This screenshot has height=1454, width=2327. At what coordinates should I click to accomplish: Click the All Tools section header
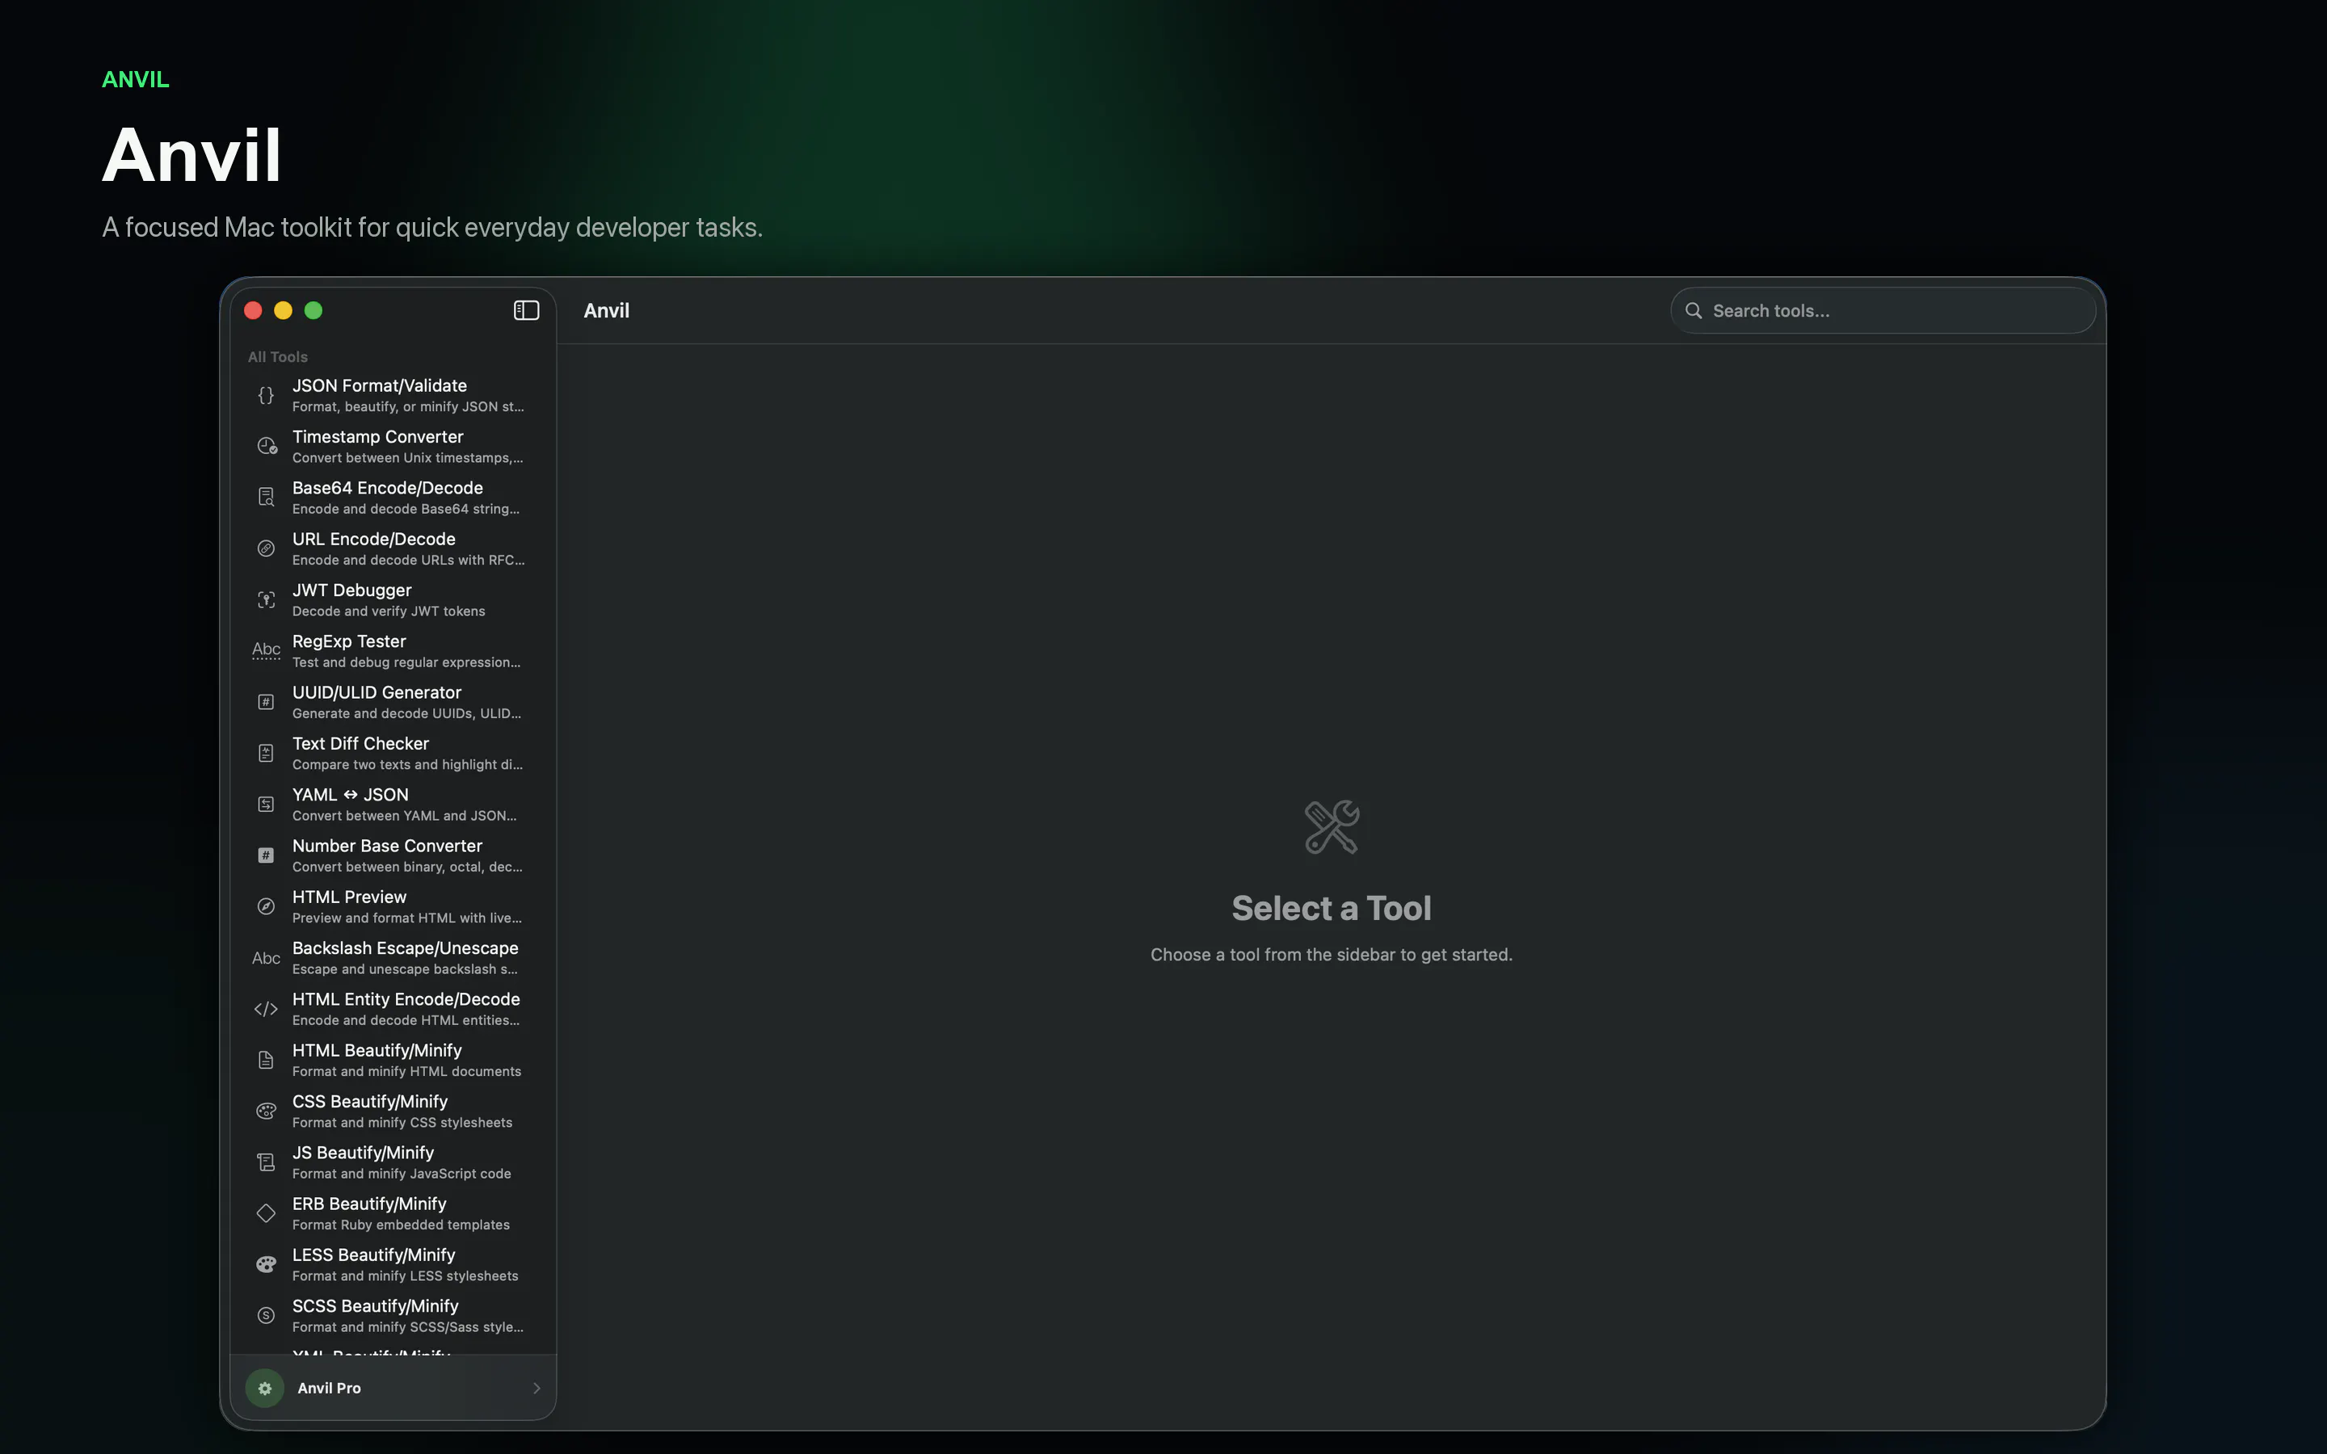point(278,357)
